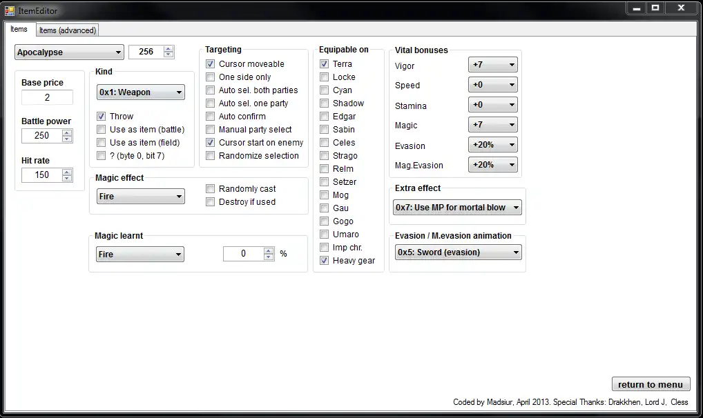Image resolution: width=703 pixels, height=418 pixels.
Task: Check Randomly cast
Action: [x=210, y=188]
